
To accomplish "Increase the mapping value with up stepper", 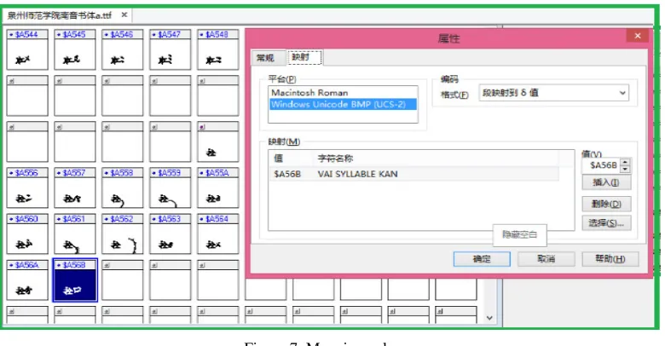I will [x=625, y=162].
